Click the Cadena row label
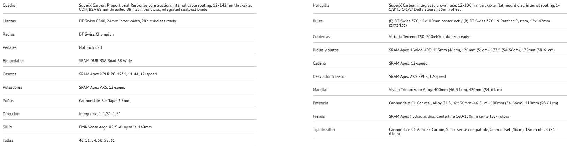The width and height of the screenshot is (570, 147). point(320,63)
